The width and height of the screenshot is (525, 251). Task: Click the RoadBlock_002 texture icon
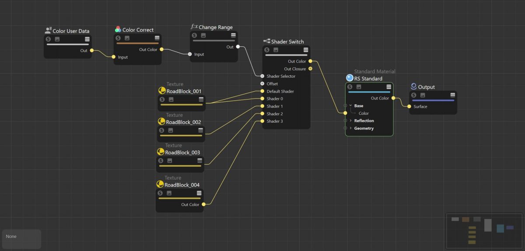(x=161, y=122)
